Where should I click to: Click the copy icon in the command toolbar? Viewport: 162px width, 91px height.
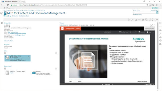point(146,20)
